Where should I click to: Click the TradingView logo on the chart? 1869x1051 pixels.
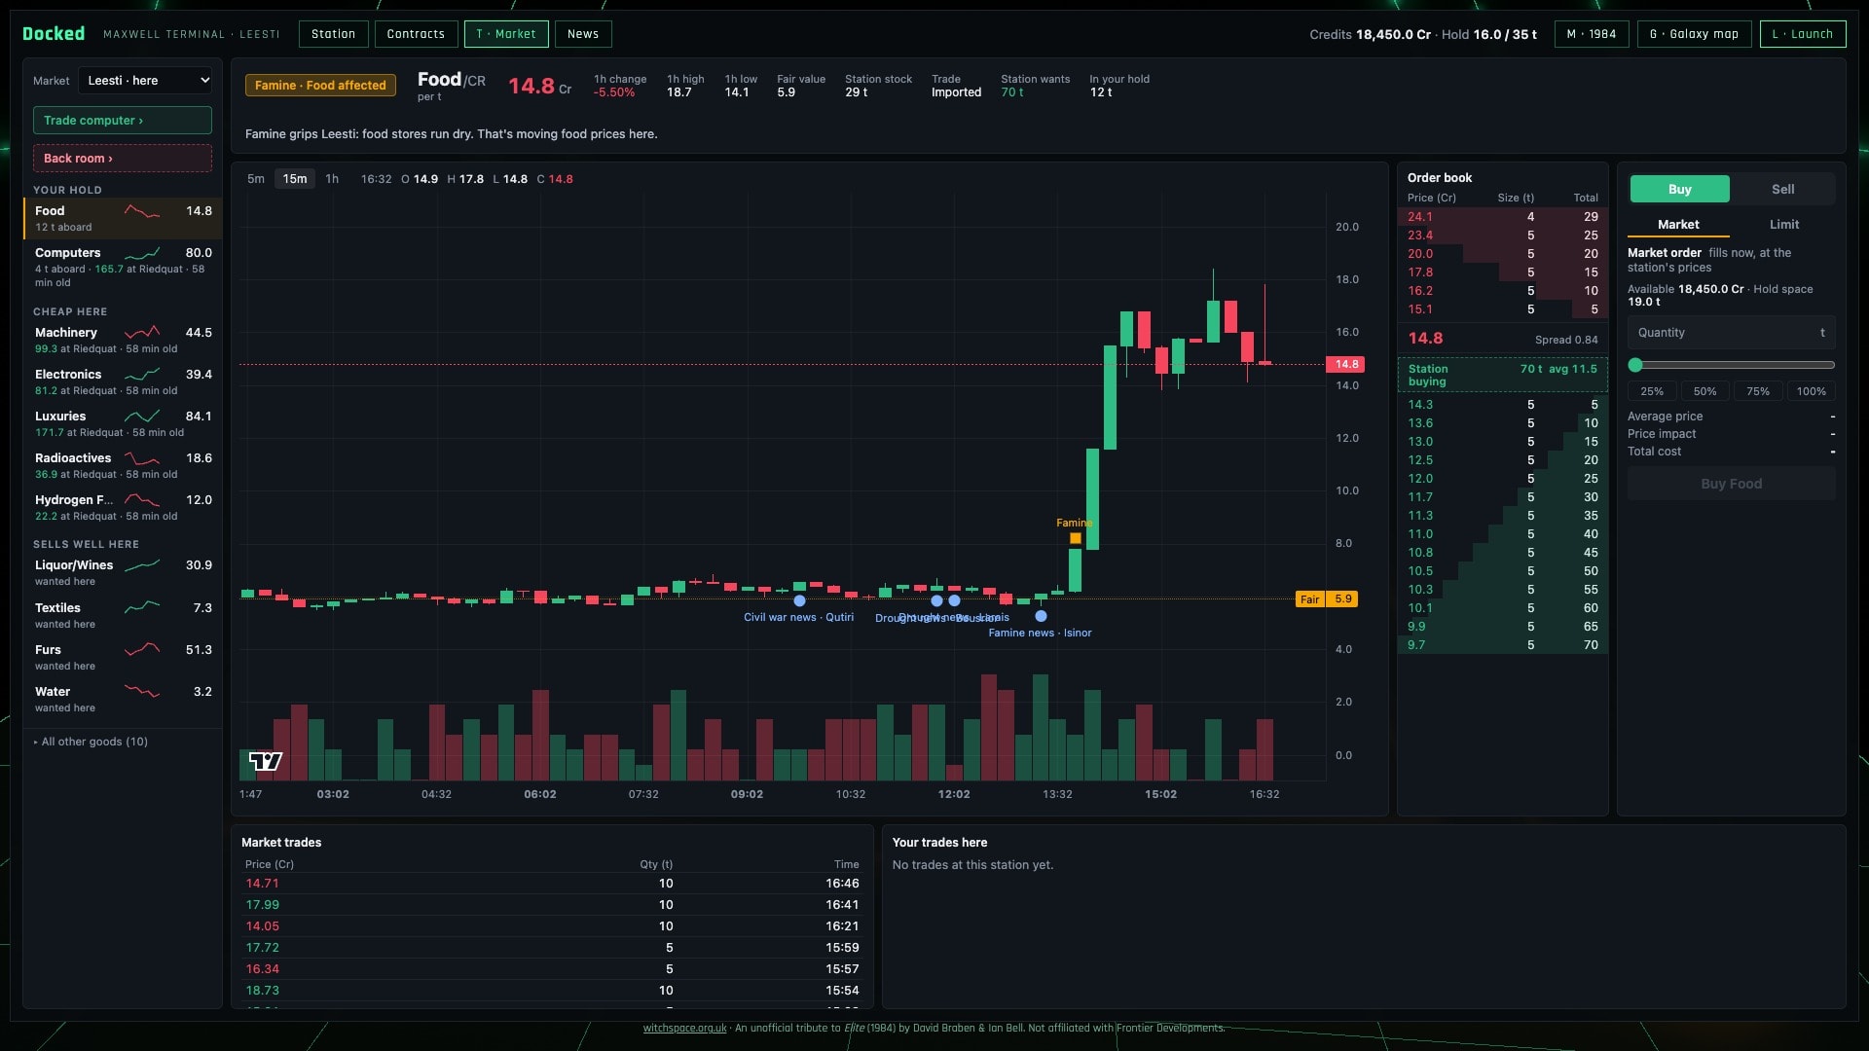(x=266, y=761)
